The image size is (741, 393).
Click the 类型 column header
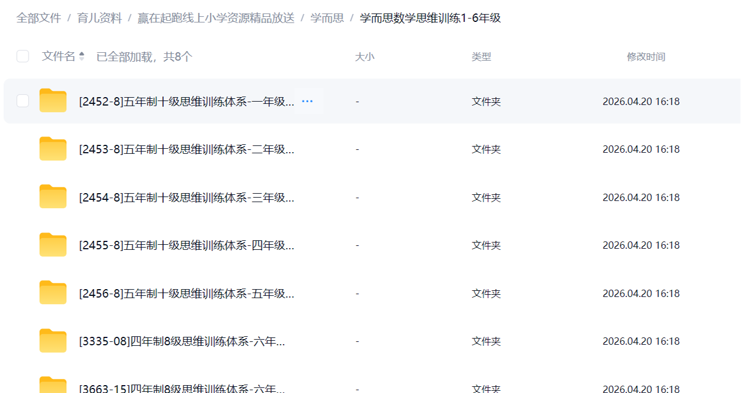pyautogui.click(x=481, y=57)
